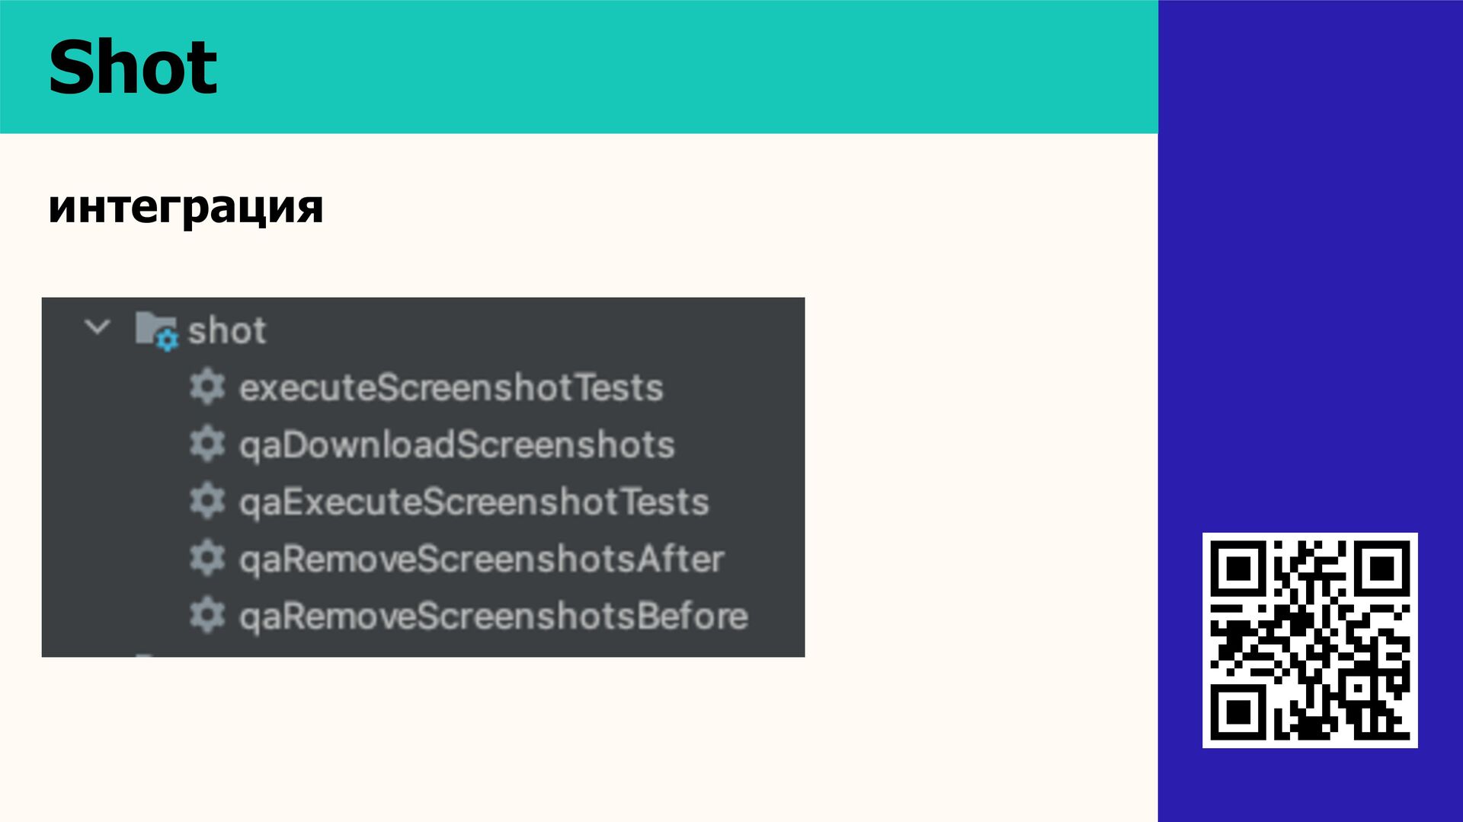Select the qaRemoveScreenshotsBefore task

coord(494,616)
